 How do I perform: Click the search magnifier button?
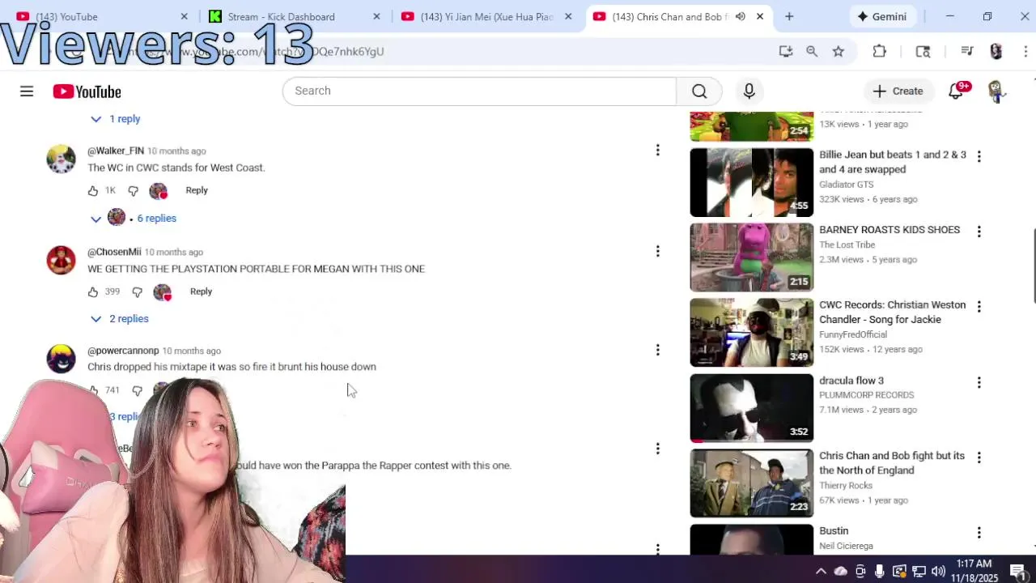(699, 91)
